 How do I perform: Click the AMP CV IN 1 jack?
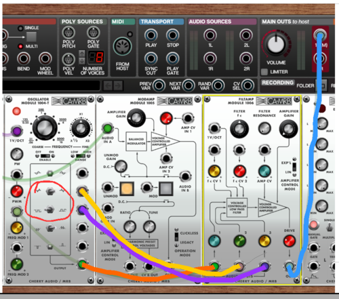[x=188, y=118]
